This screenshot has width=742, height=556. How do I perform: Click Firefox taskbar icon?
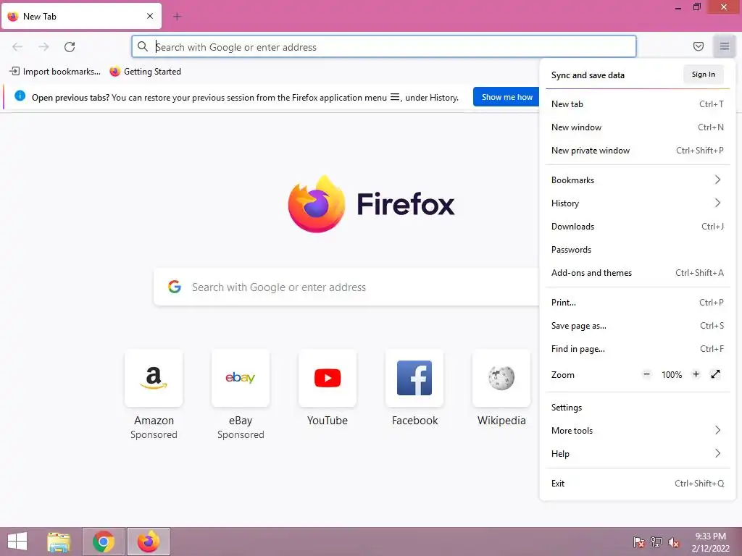(148, 542)
